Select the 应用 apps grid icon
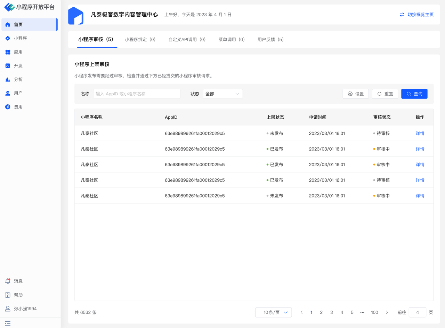 pyautogui.click(x=8, y=52)
